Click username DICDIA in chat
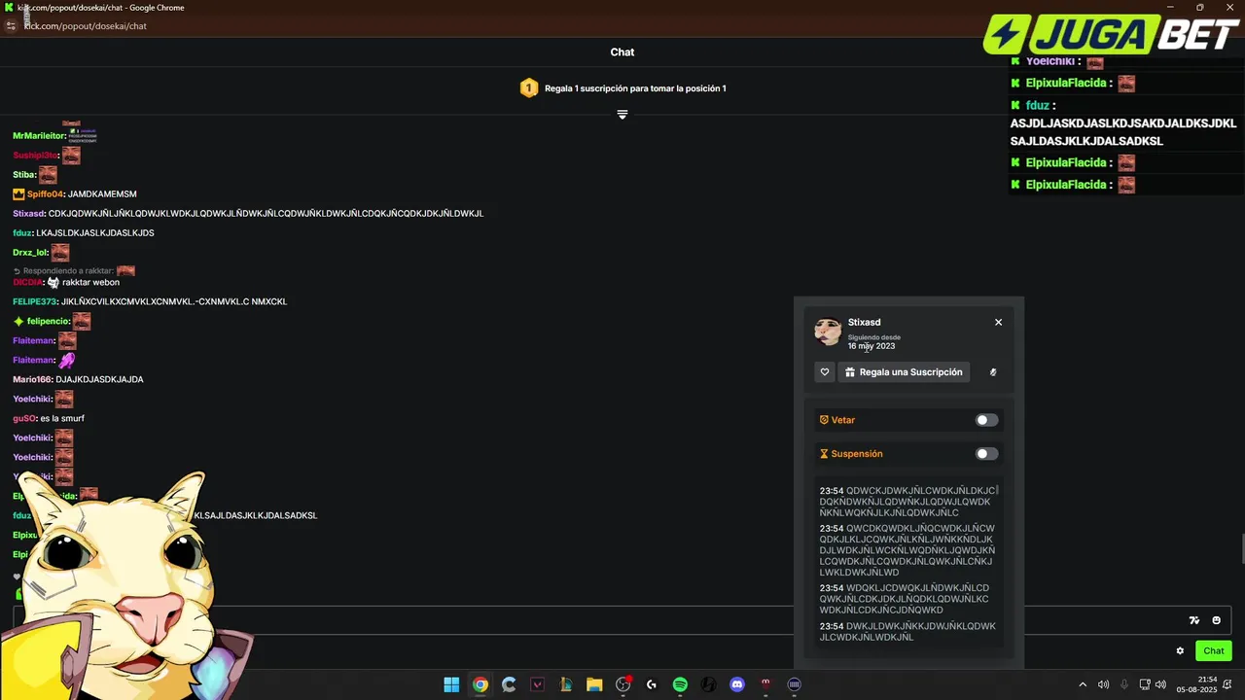 27,282
